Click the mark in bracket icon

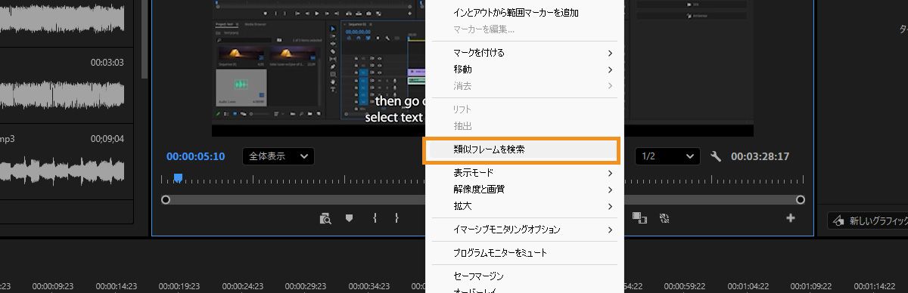tap(375, 218)
